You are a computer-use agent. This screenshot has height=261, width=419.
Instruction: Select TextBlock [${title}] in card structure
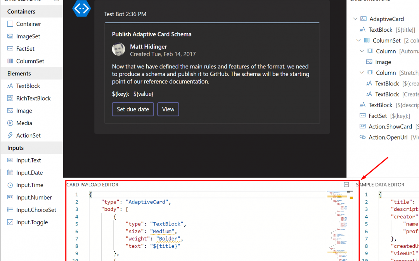click(x=387, y=29)
